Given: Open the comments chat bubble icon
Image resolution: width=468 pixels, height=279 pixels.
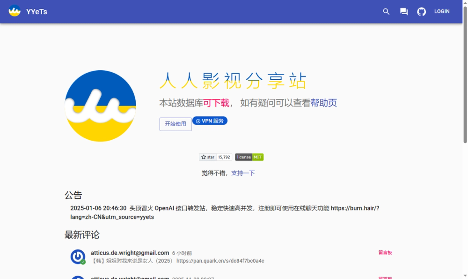Looking at the screenshot, I should coord(404,12).
